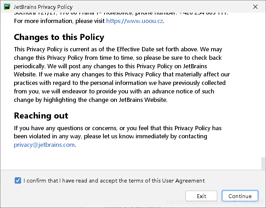The width and height of the screenshot is (266, 208).
Task: Click the 'I confirm that I have read' label
Action: point(114,180)
